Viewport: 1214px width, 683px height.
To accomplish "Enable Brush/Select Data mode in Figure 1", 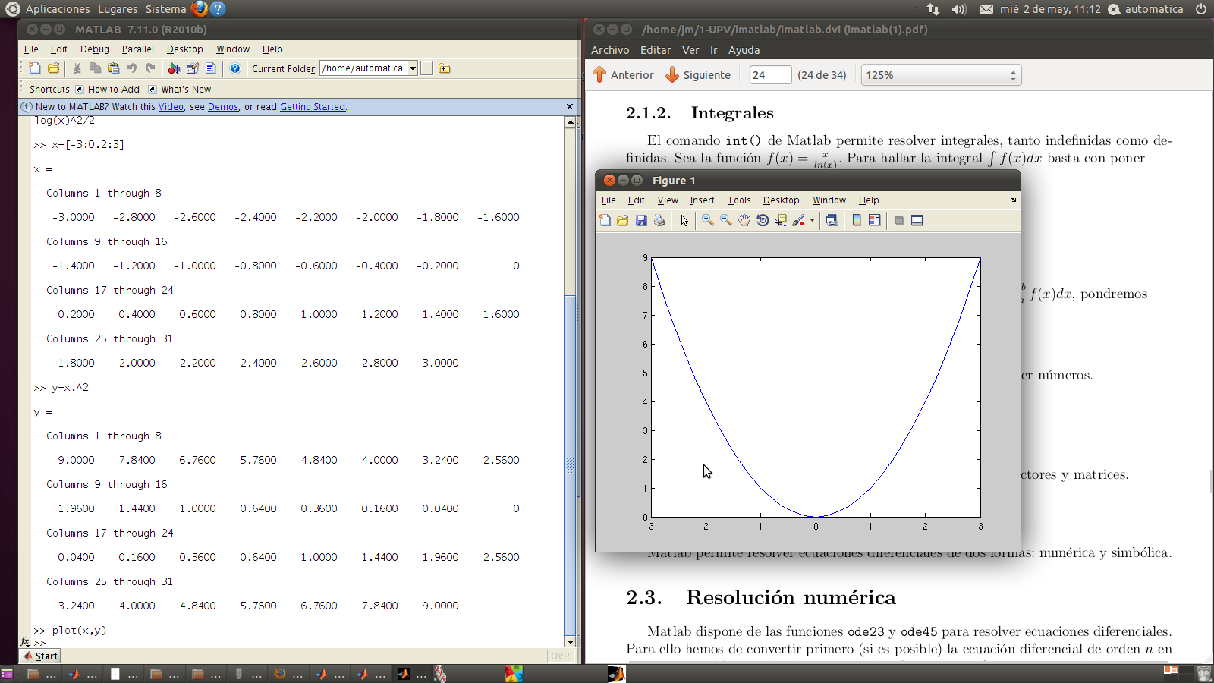I will coord(799,220).
